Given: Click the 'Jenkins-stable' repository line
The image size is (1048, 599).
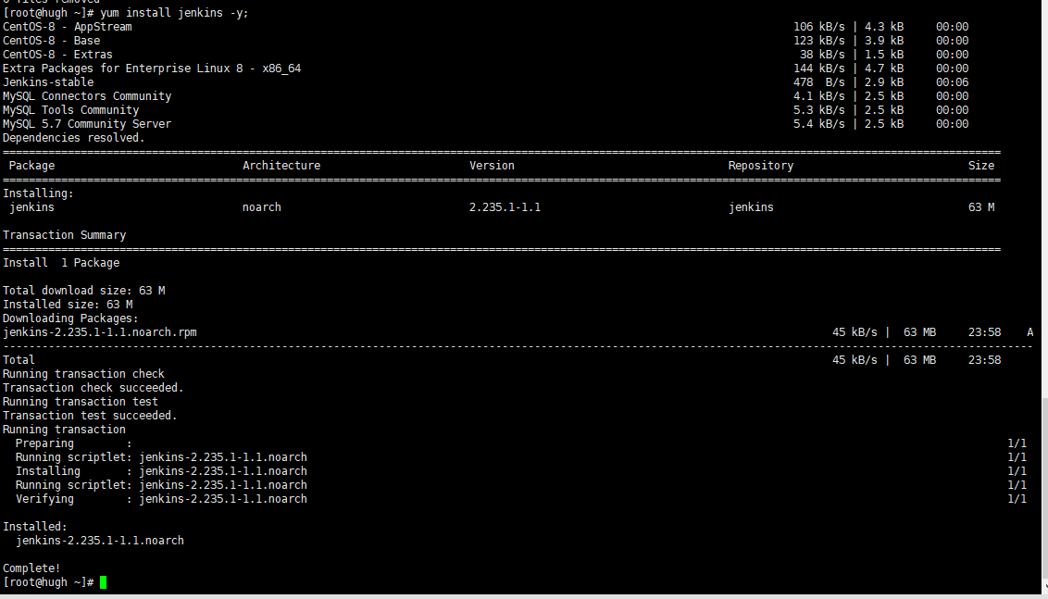Looking at the screenshot, I should [x=48, y=82].
